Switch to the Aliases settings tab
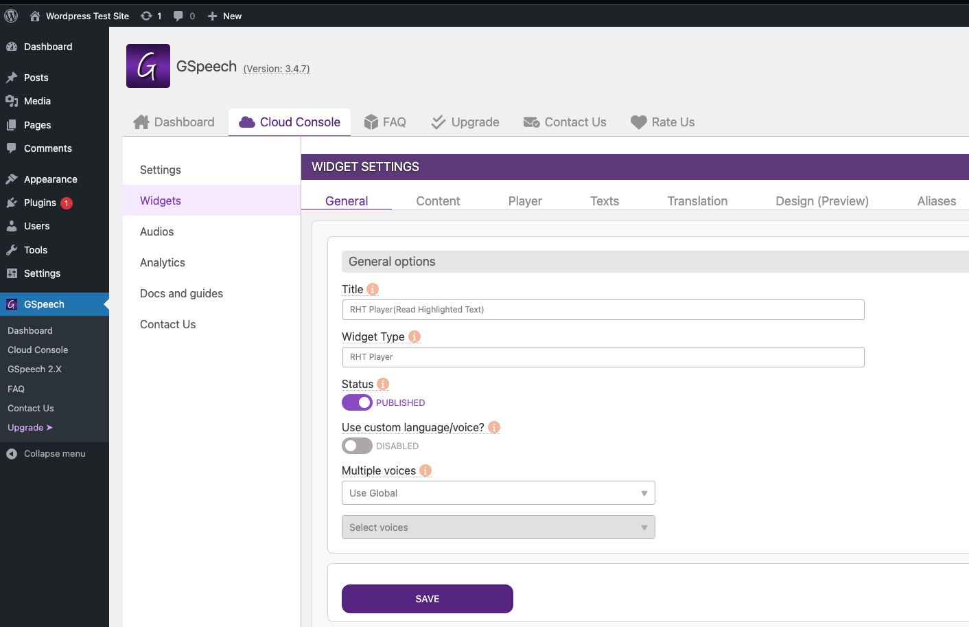 point(937,201)
